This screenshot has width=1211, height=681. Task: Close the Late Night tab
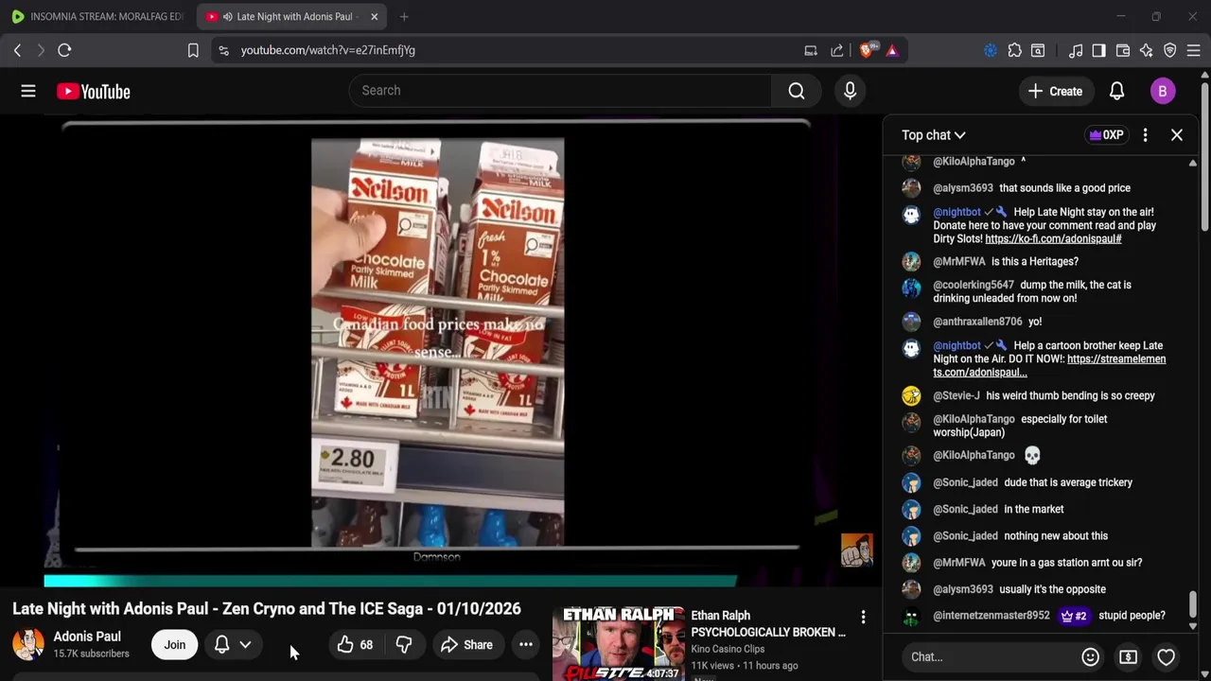374,16
